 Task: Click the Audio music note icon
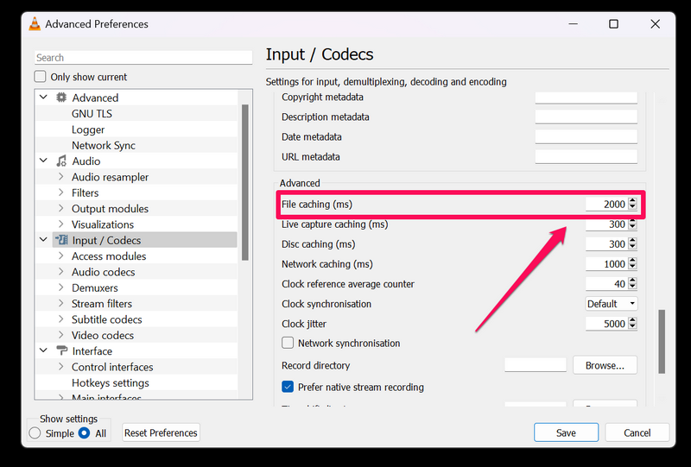tap(61, 161)
